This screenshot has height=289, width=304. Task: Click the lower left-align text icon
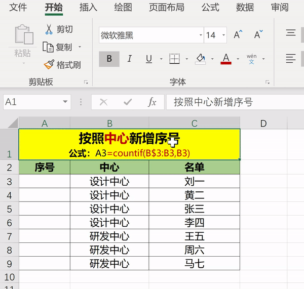point(291,59)
